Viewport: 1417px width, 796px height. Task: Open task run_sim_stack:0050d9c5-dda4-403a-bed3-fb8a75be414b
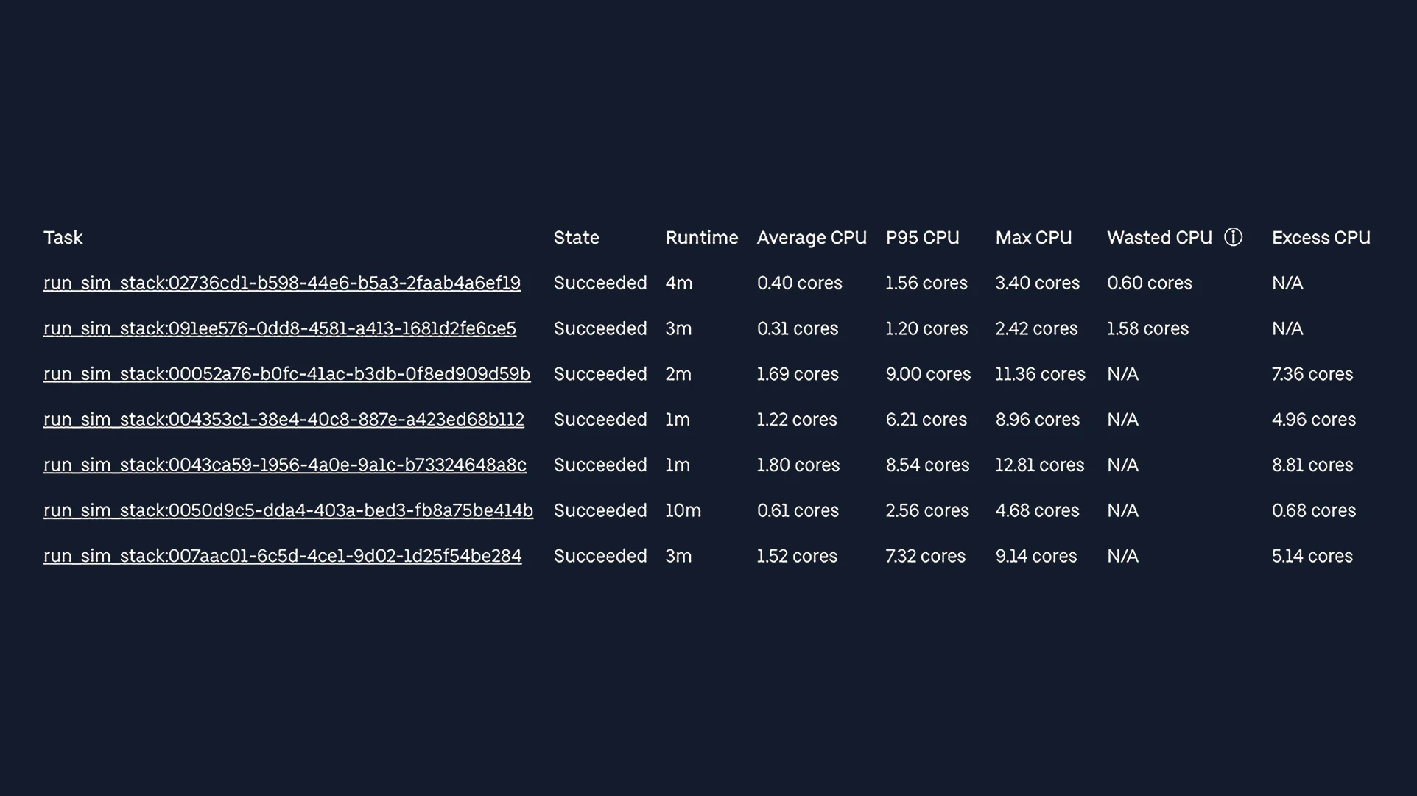click(288, 510)
